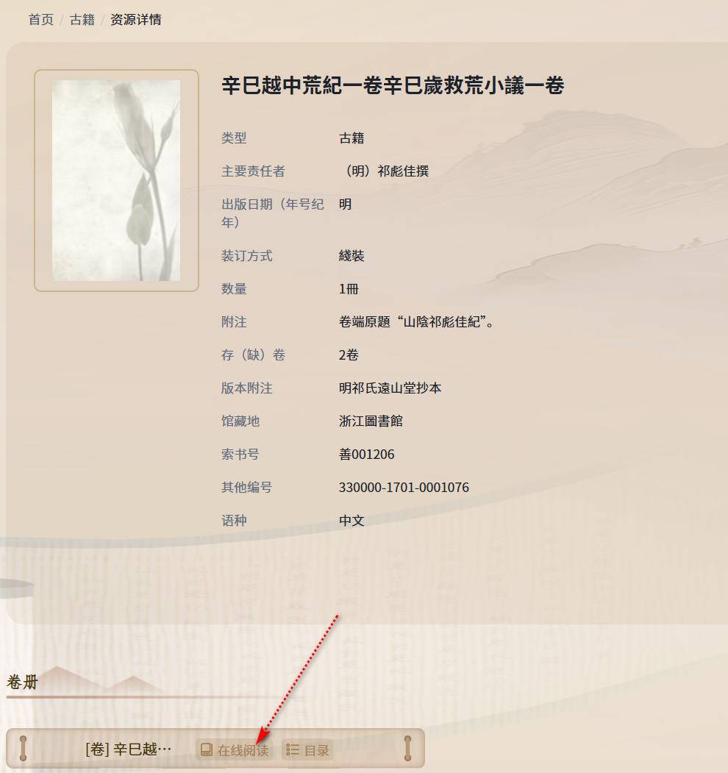Navigate to 古籍 in the breadcrumb
This screenshot has height=773, width=728.
(x=82, y=20)
